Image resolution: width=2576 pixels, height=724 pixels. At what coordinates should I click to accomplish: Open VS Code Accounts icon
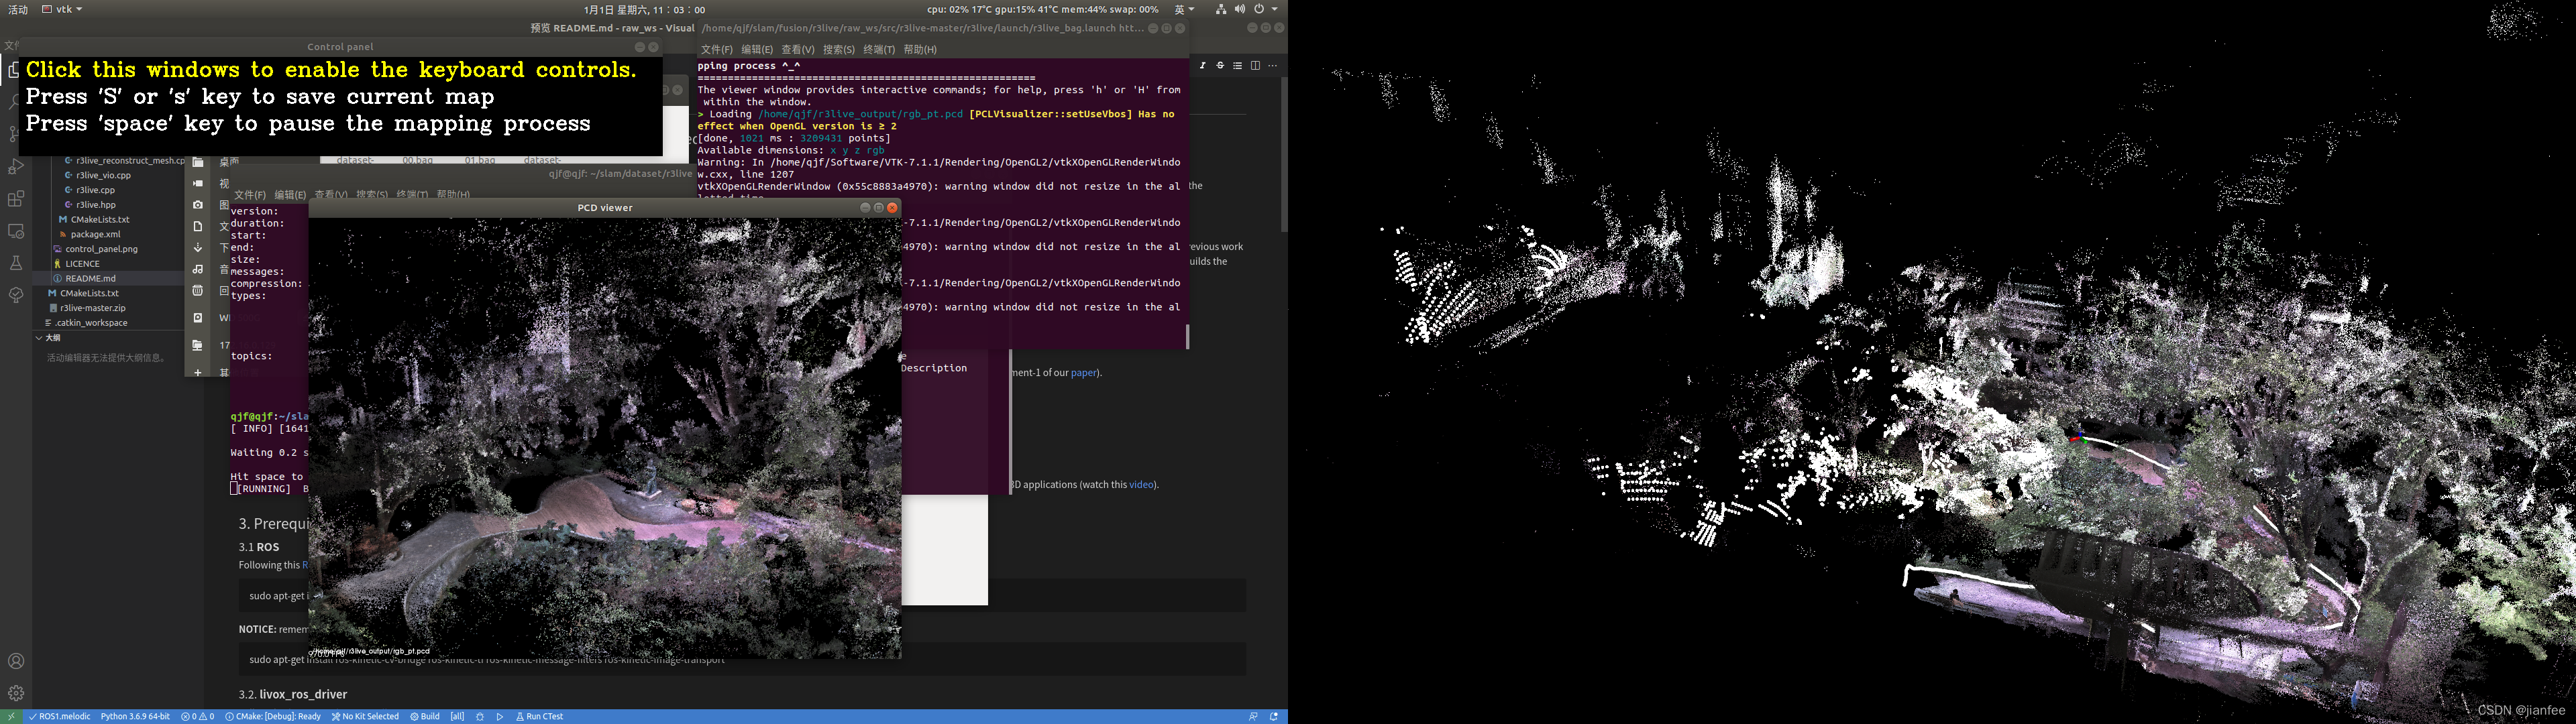point(16,661)
